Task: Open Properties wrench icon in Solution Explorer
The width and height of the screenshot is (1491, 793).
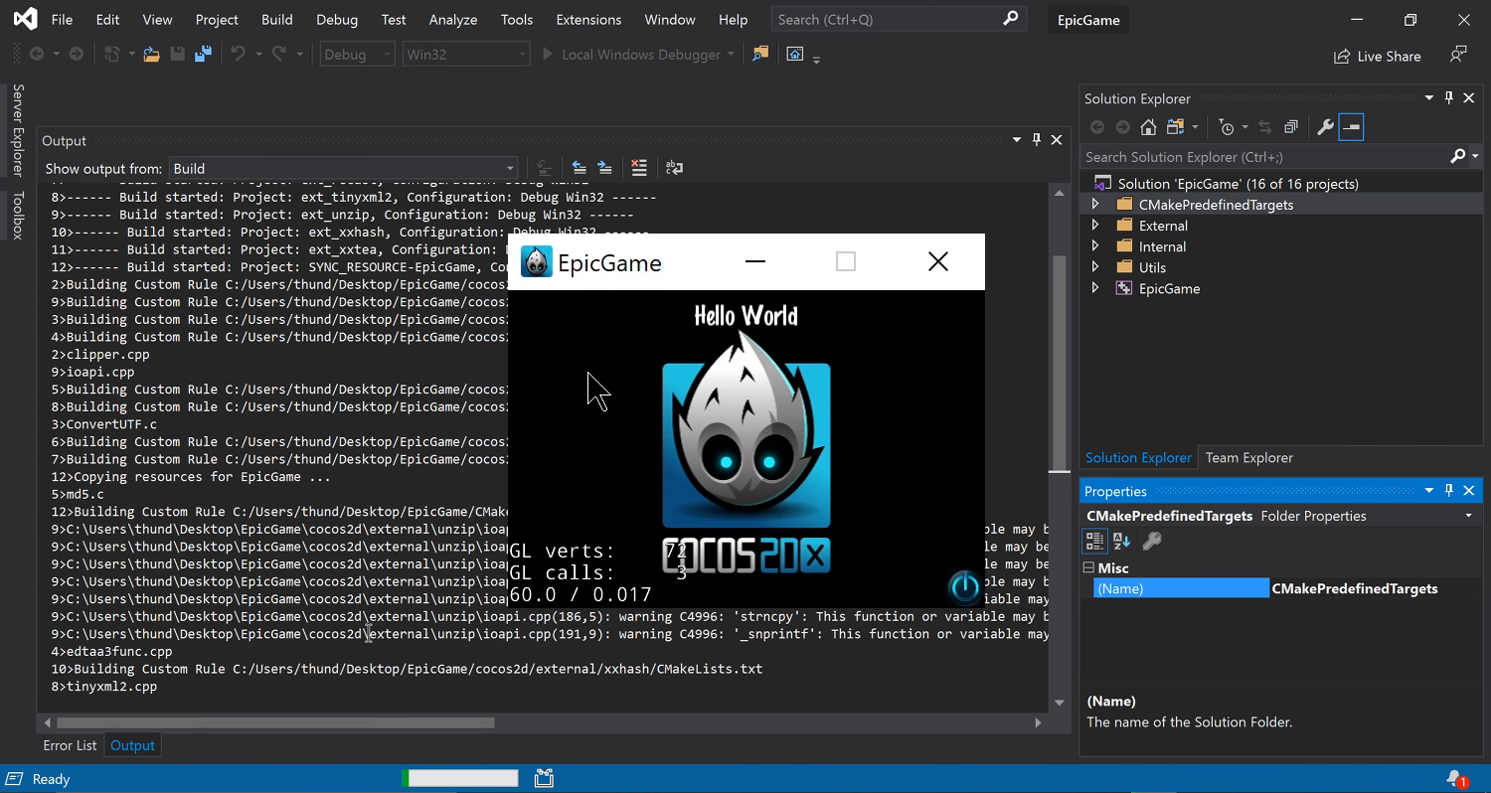Action: (x=1325, y=127)
